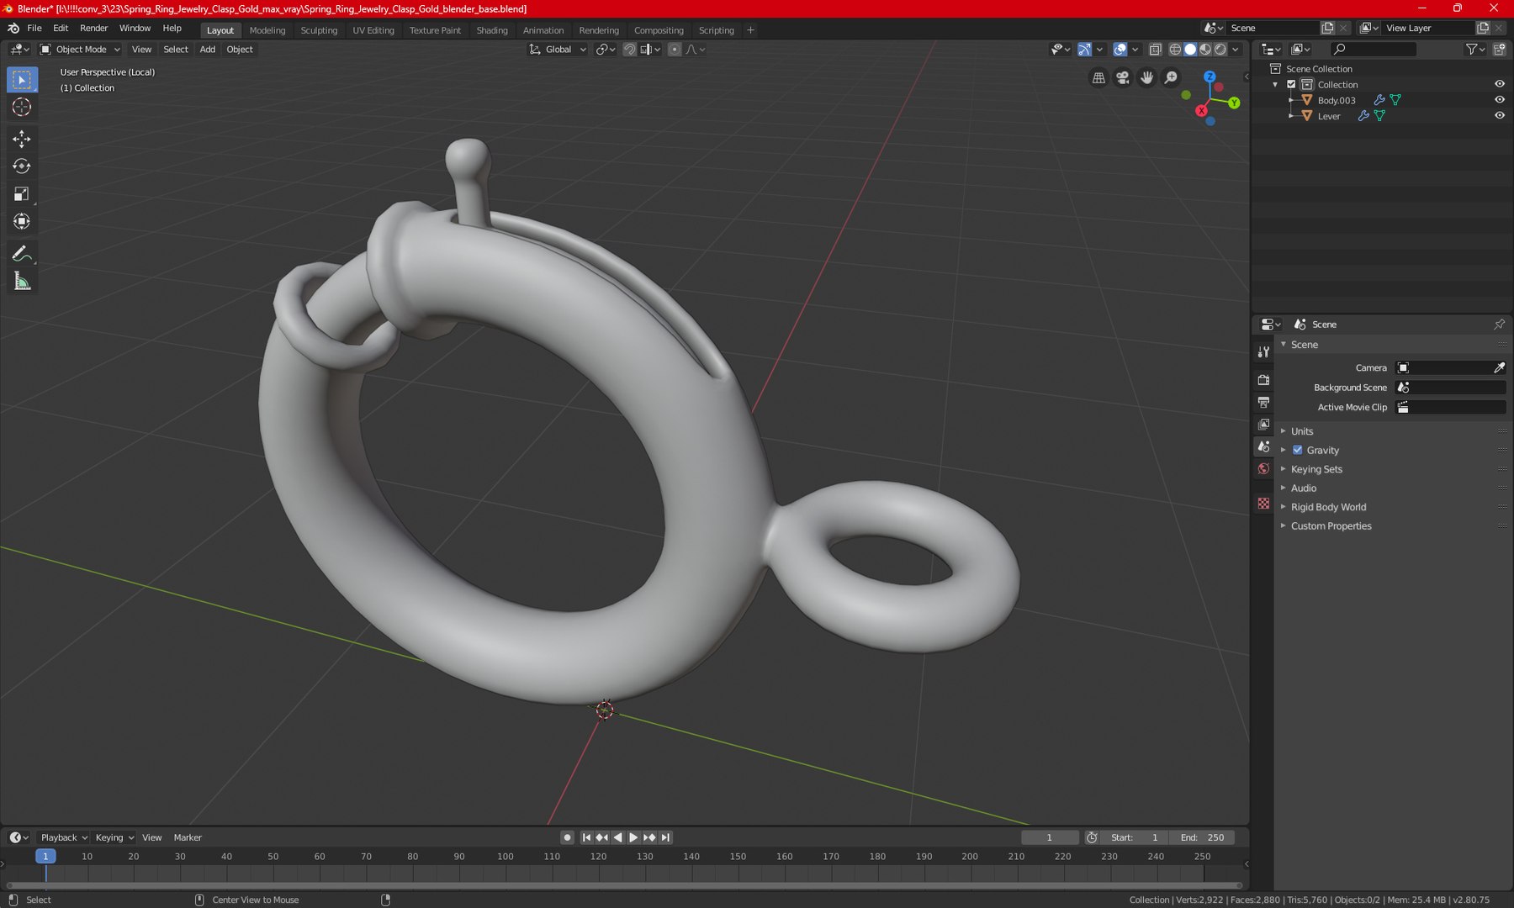Play the animation forward
Image resolution: width=1514 pixels, height=908 pixels.
point(633,837)
